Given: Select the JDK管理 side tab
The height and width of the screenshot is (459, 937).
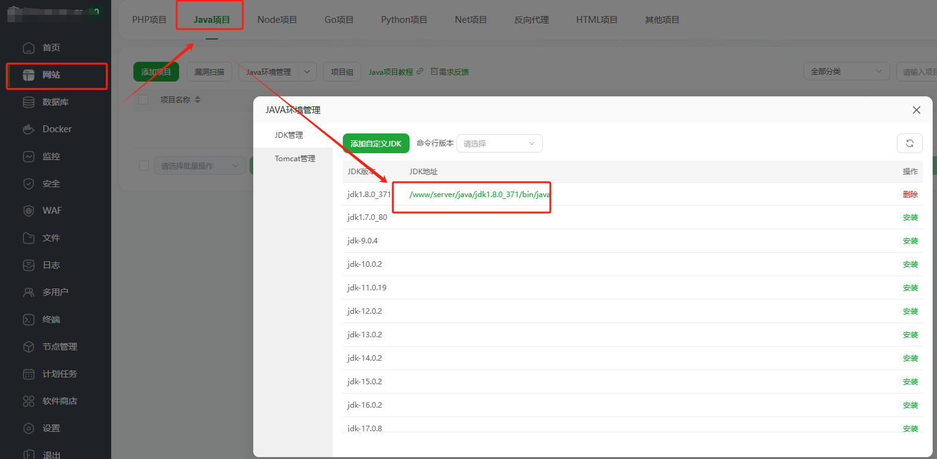Looking at the screenshot, I should [293, 135].
